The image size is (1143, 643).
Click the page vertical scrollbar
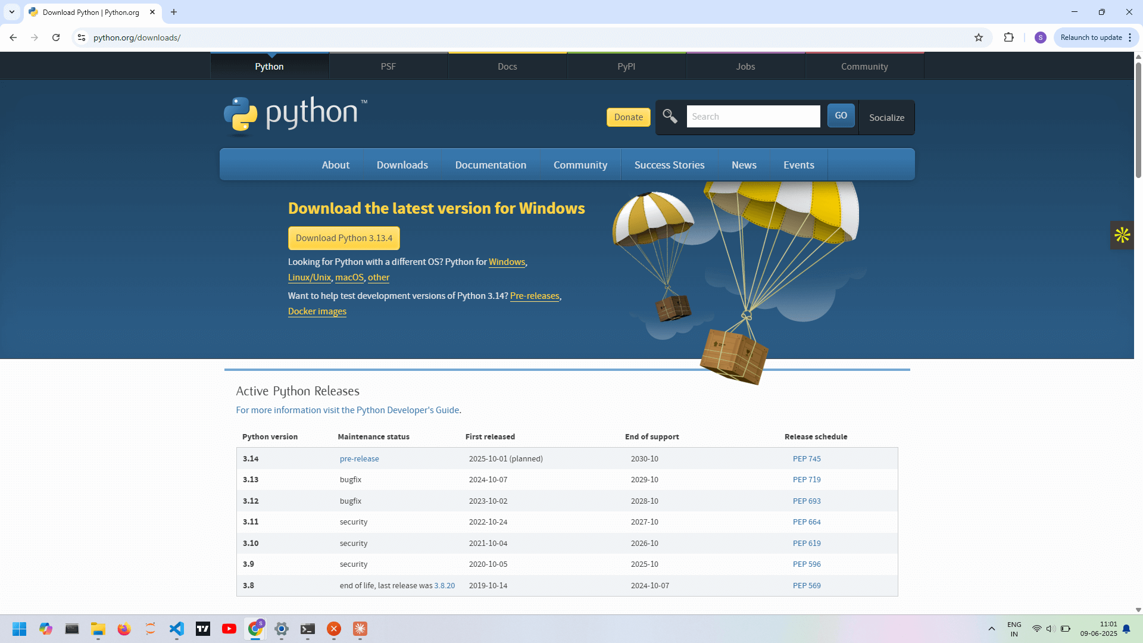pos(1138,119)
